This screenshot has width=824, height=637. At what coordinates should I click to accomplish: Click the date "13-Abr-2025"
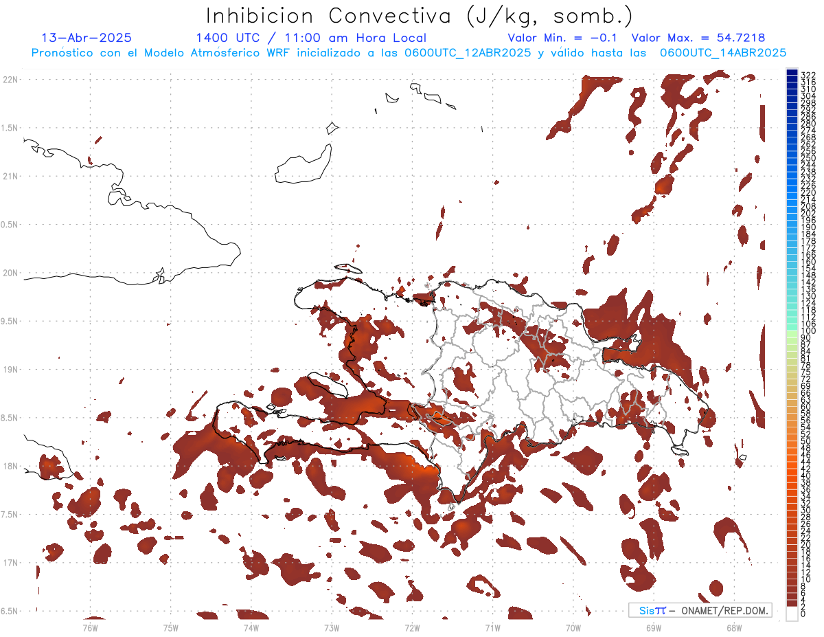coord(87,38)
